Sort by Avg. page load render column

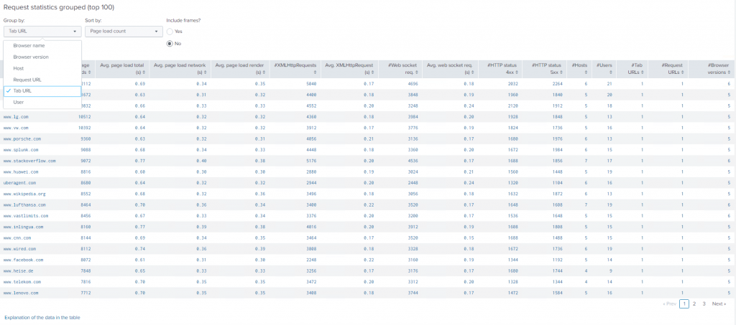(240, 69)
